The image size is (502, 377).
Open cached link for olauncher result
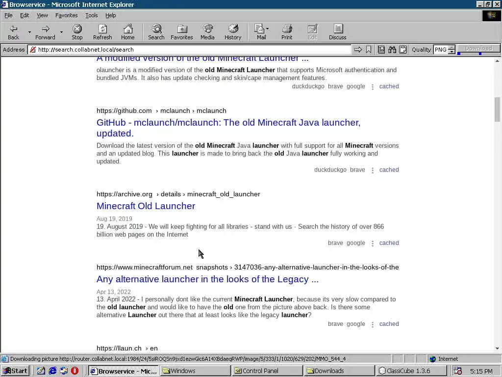click(x=389, y=86)
